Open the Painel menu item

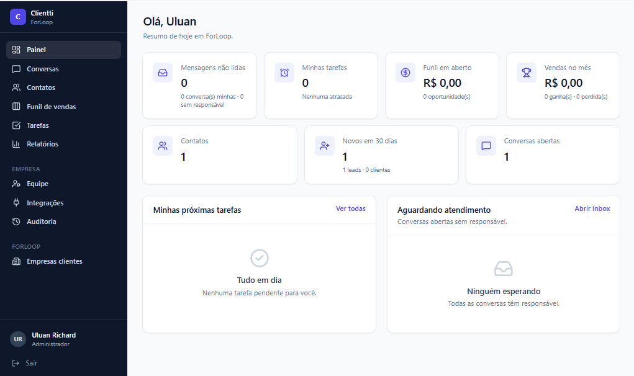(x=63, y=50)
